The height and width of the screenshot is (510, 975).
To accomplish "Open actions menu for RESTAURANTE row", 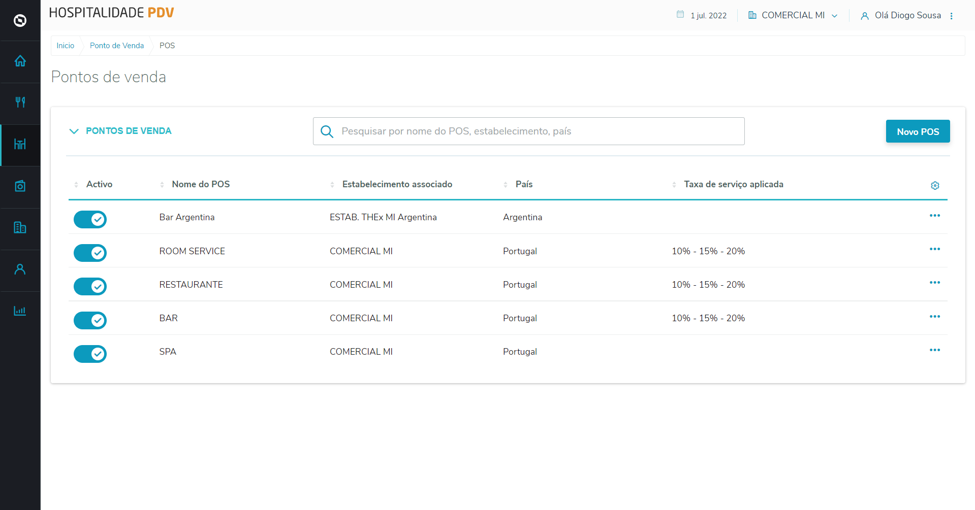I will point(934,283).
